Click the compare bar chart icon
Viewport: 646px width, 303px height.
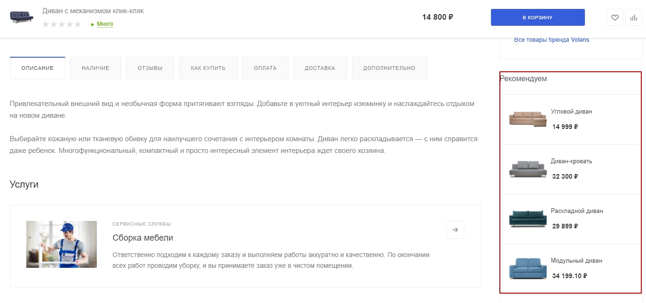click(634, 18)
